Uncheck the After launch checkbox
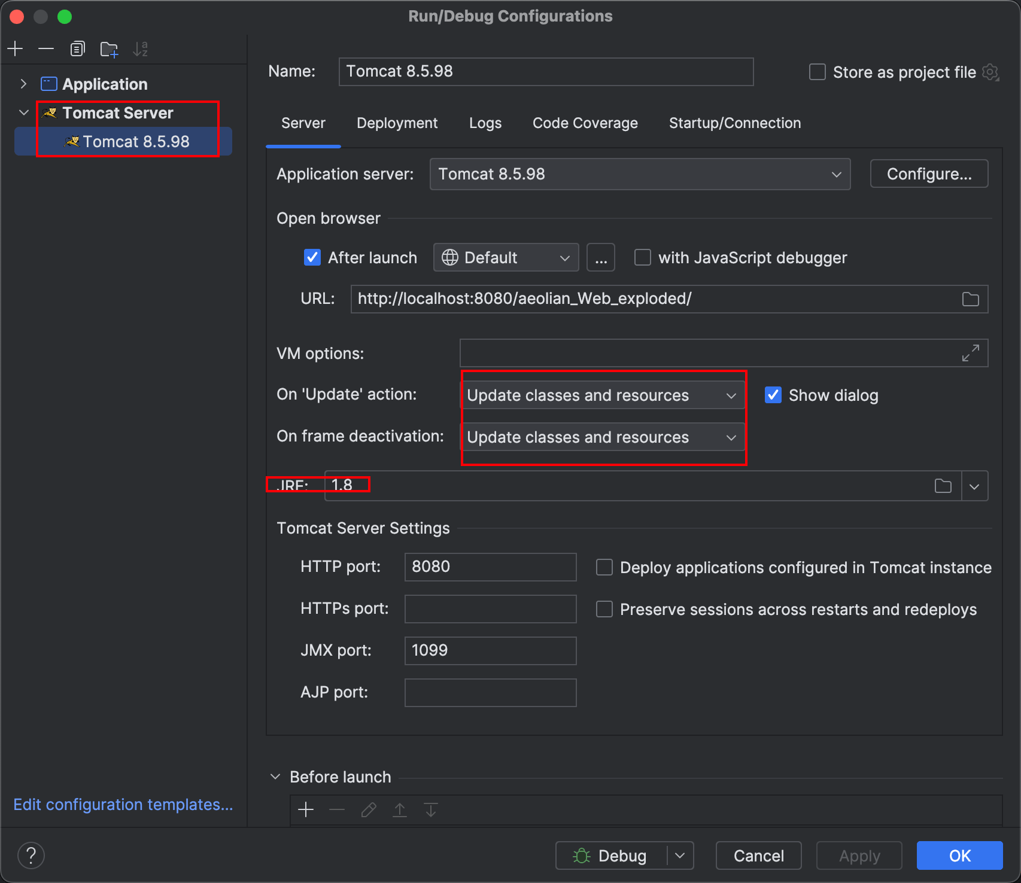Viewport: 1021px width, 883px height. (x=312, y=257)
